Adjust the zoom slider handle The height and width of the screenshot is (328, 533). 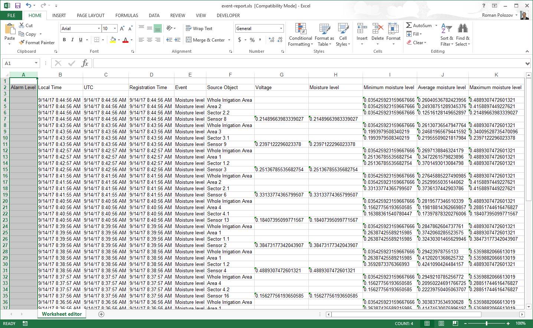(x=487, y=324)
